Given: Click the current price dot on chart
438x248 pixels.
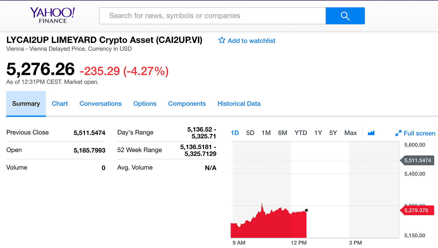Looking at the screenshot, I should click(x=306, y=210).
